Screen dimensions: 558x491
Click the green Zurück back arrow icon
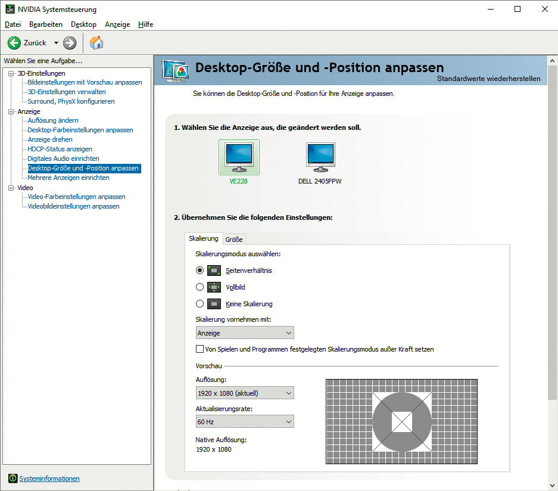(x=14, y=43)
